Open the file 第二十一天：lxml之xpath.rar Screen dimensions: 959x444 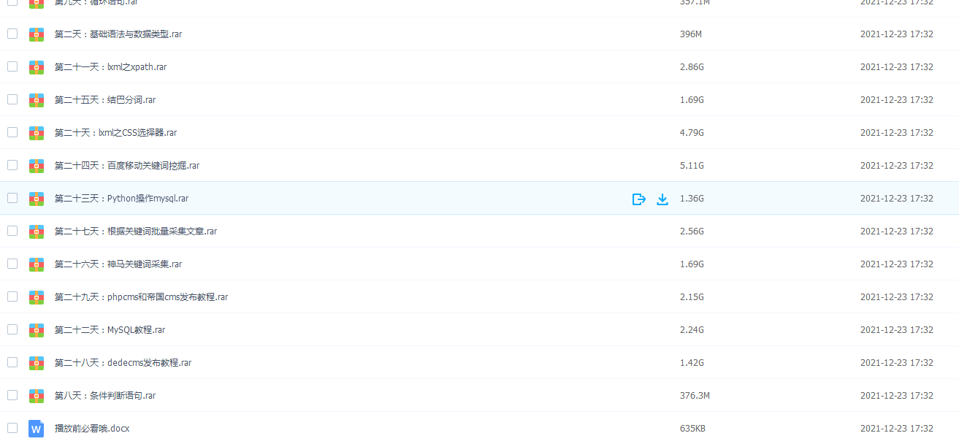point(111,67)
